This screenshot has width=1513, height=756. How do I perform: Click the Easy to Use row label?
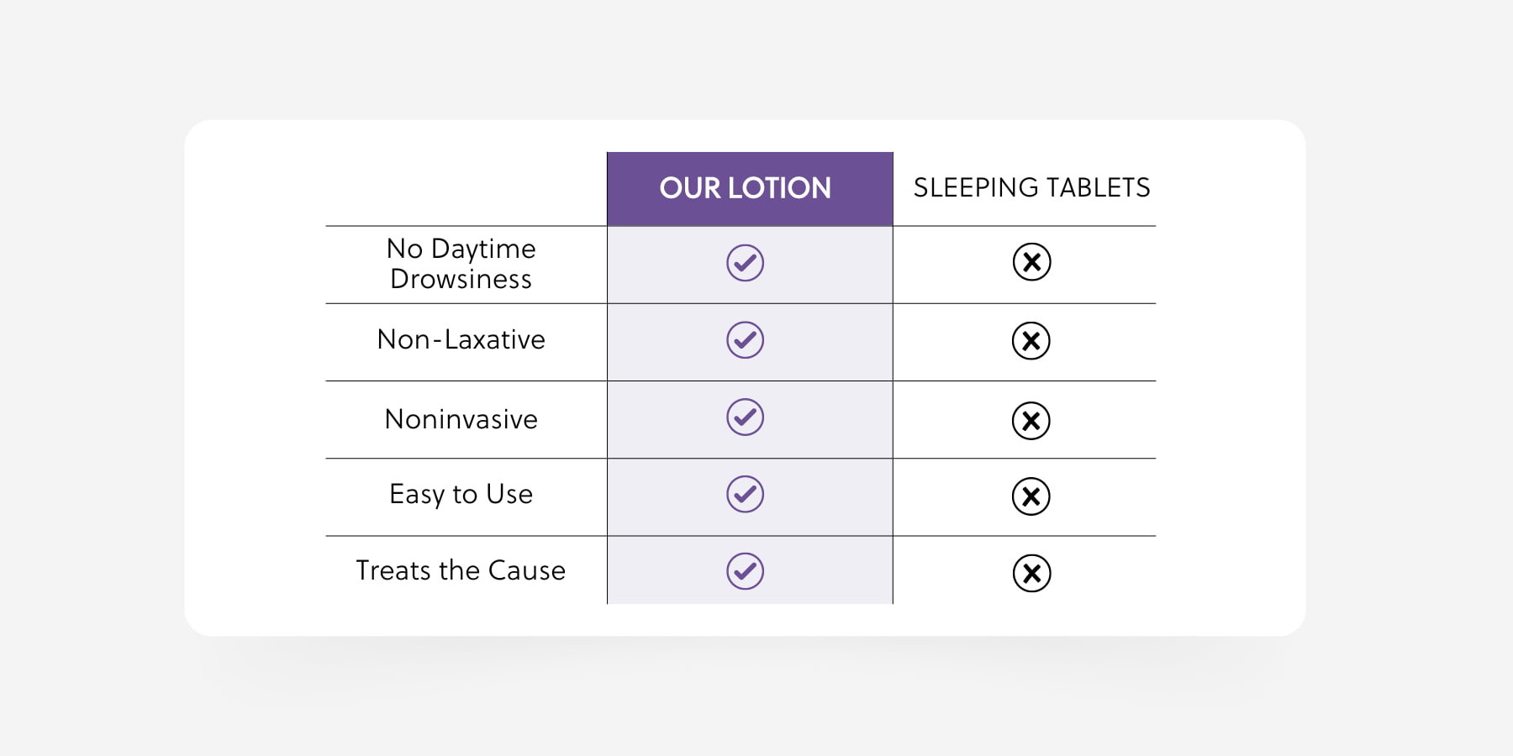tap(461, 494)
